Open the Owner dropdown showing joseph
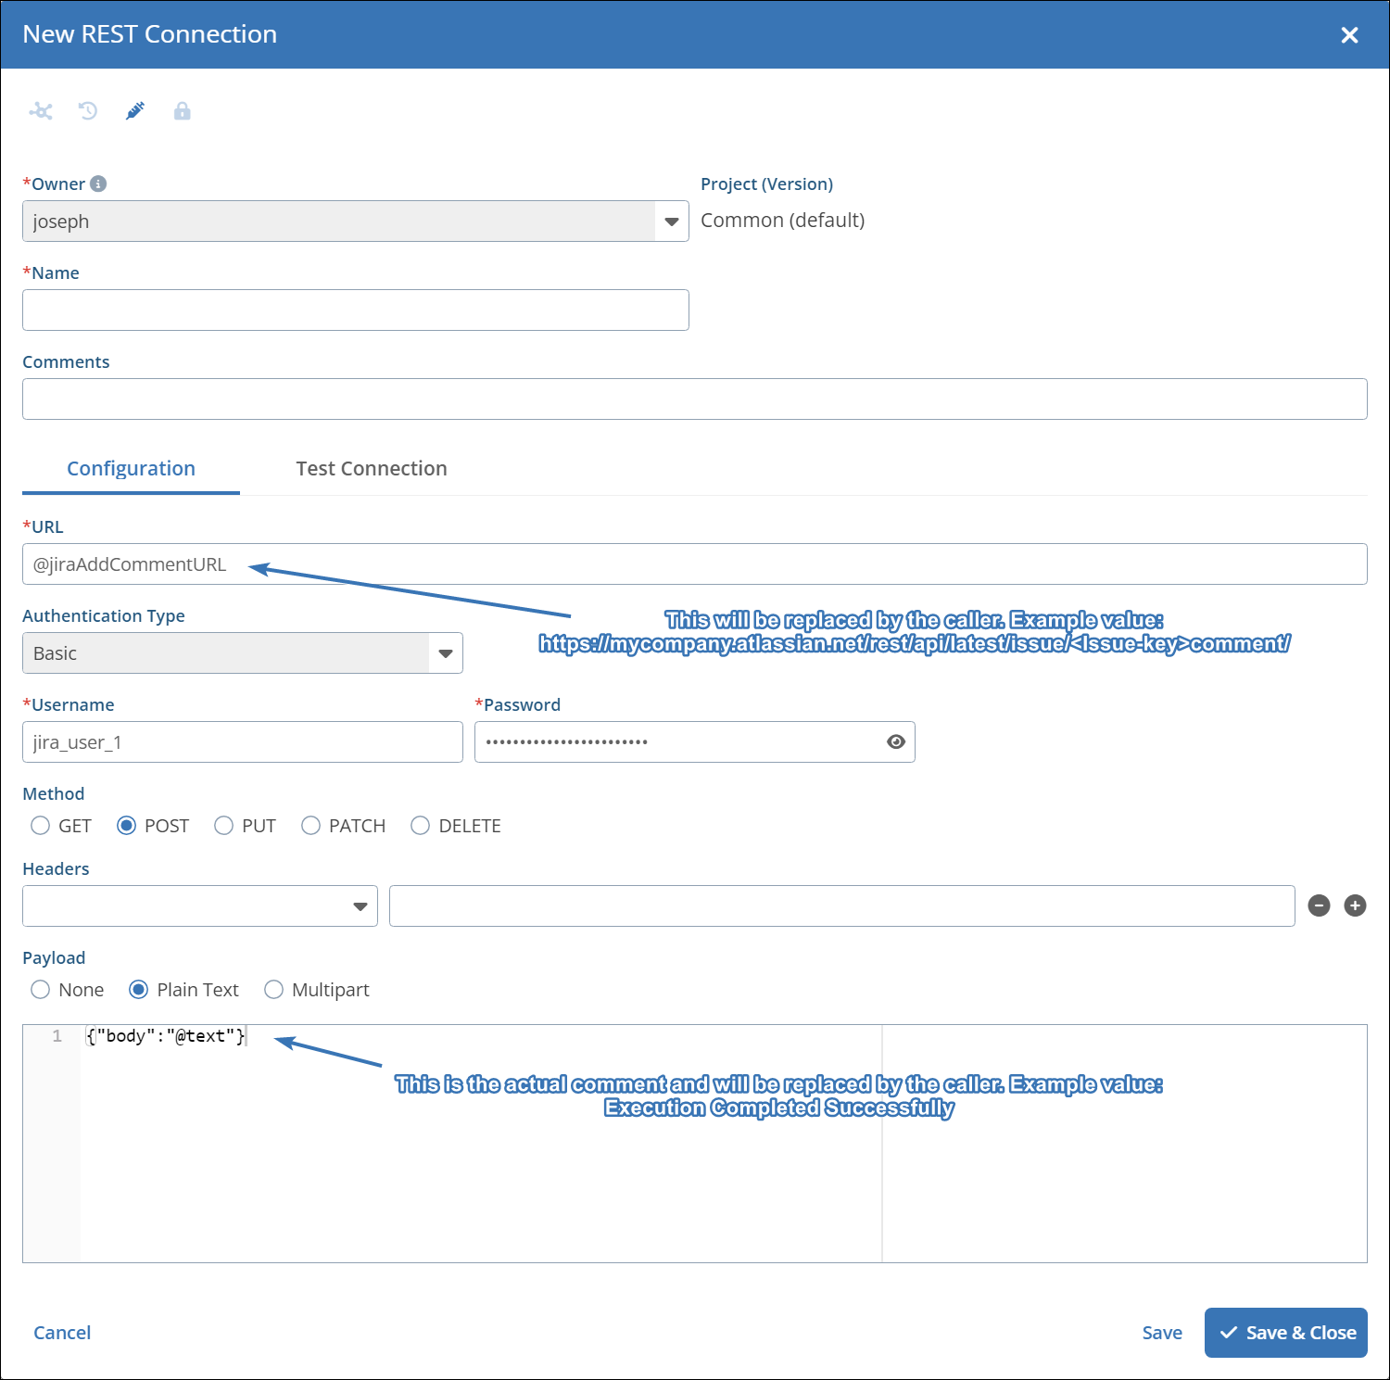 (671, 222)
